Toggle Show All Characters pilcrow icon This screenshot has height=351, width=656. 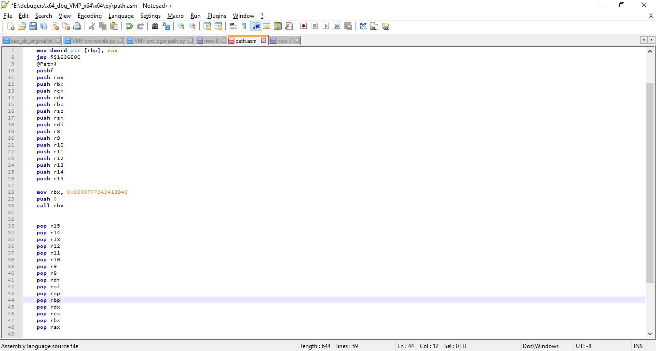pos(245,27)
